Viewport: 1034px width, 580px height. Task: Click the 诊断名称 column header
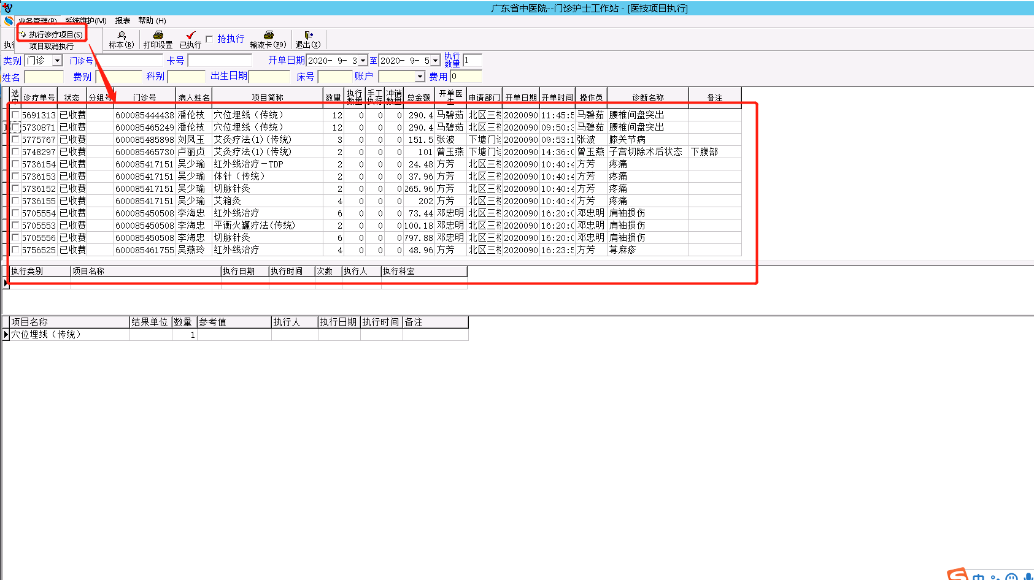[648, 97]
